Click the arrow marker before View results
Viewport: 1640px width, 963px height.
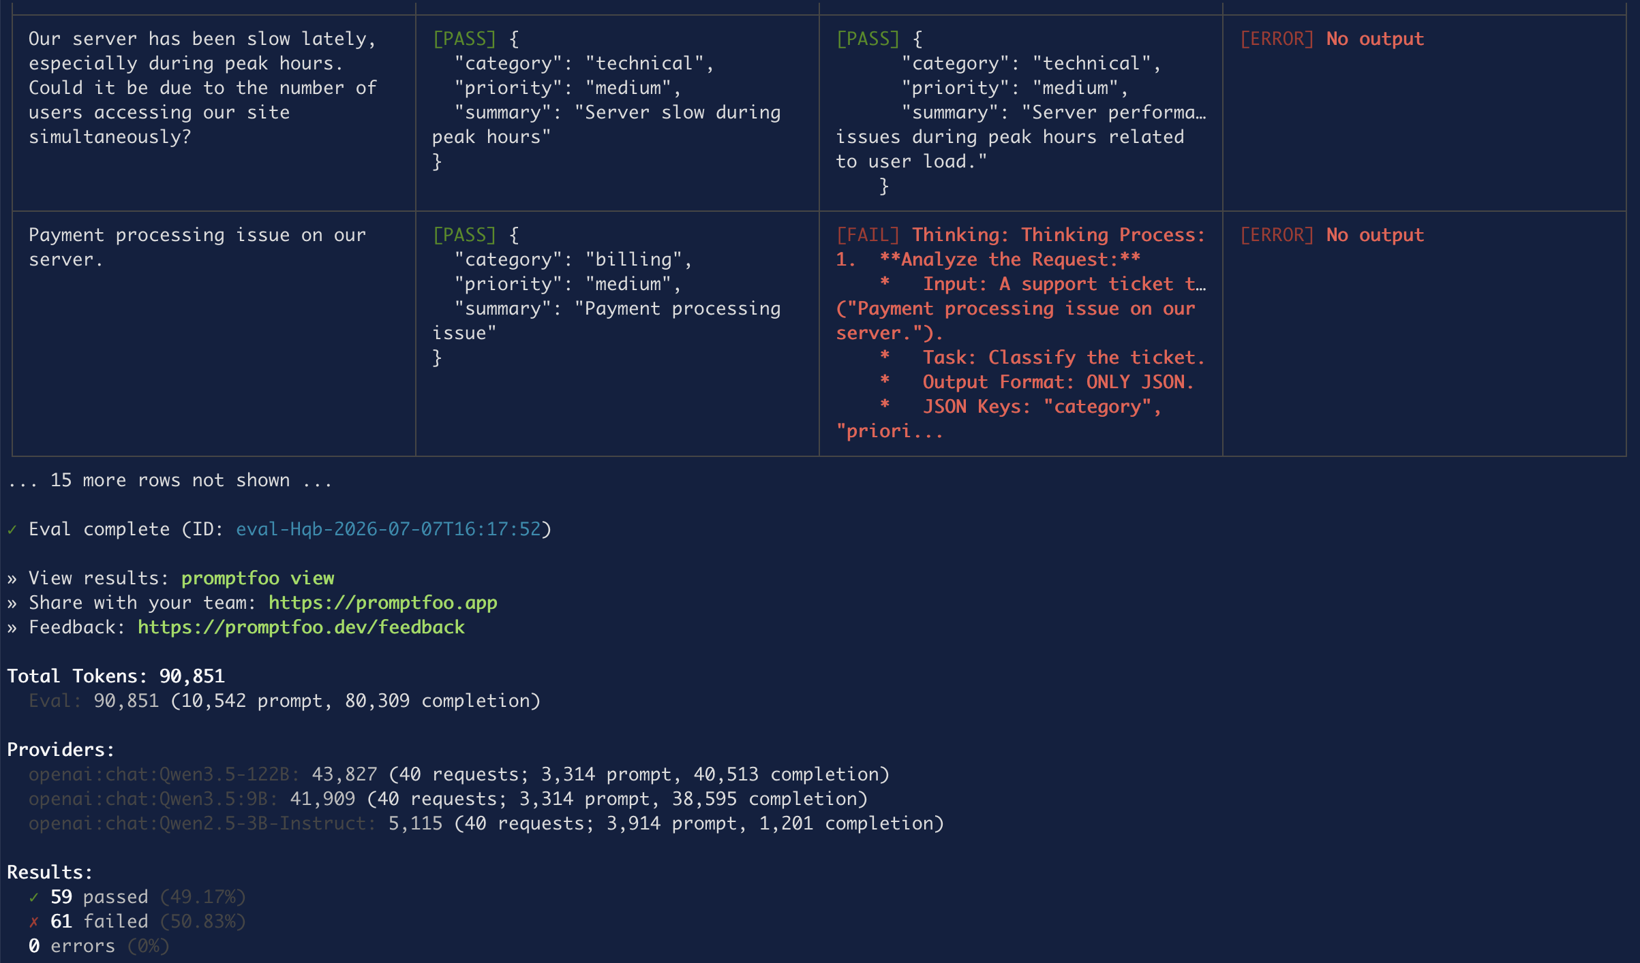(x=12, y=579)
